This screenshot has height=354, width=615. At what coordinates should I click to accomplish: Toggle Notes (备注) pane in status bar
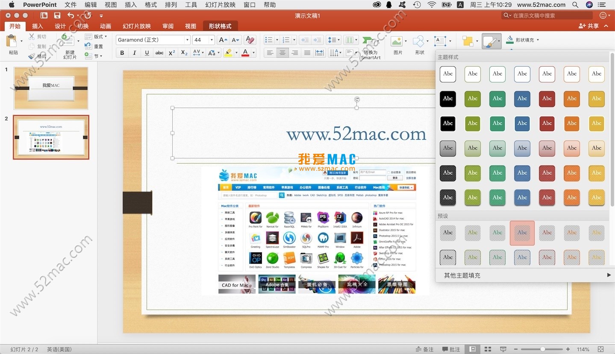[x=424, y=349]
